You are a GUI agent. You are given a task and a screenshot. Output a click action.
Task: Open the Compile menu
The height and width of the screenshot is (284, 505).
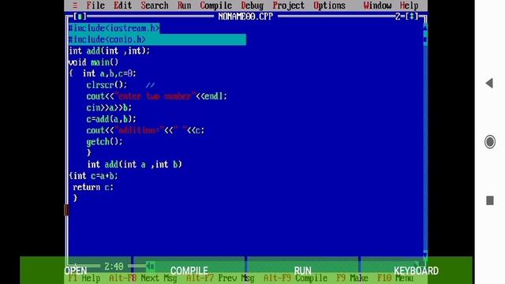click(x=215, y=6)
